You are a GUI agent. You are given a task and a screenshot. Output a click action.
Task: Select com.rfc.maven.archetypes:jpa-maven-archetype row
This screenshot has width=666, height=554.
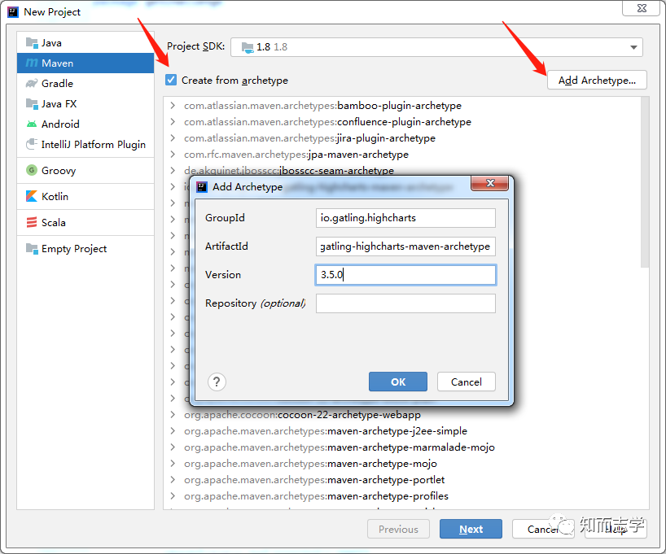point(296,155)
